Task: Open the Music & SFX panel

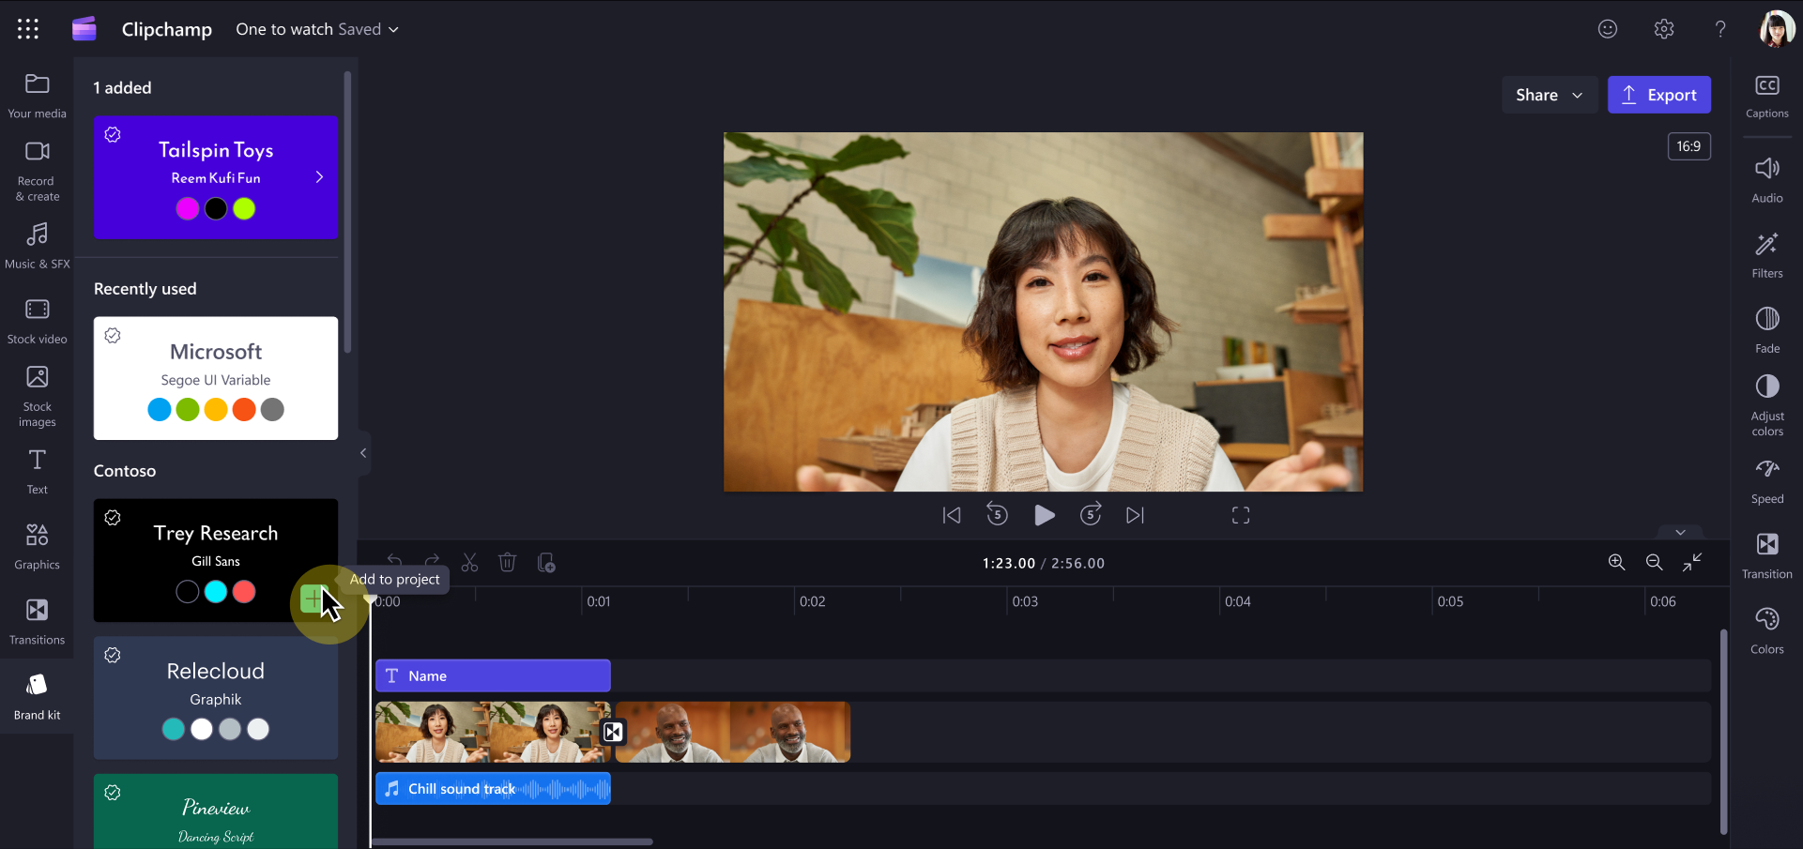Action: (x=37, y=244)
